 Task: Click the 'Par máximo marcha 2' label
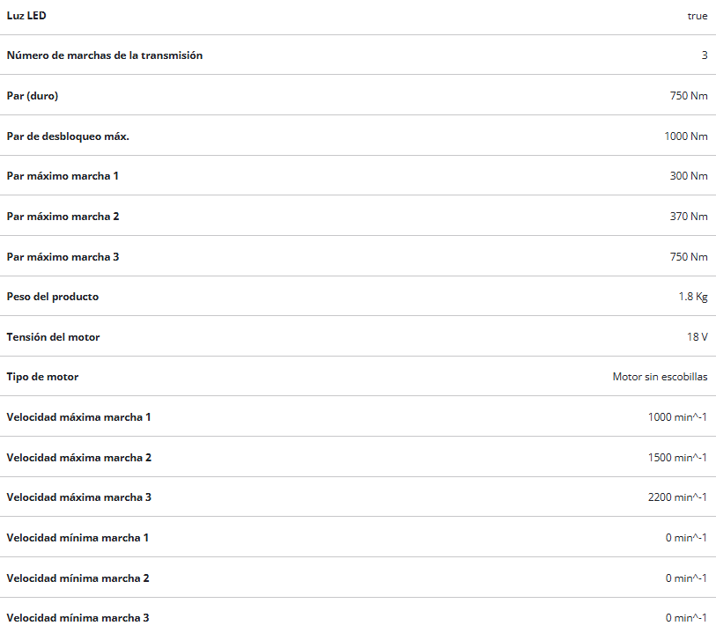(x=63, y=217)
